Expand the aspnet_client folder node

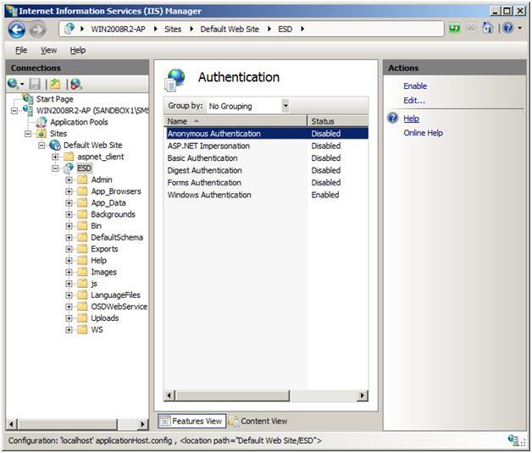pos(55,157)
